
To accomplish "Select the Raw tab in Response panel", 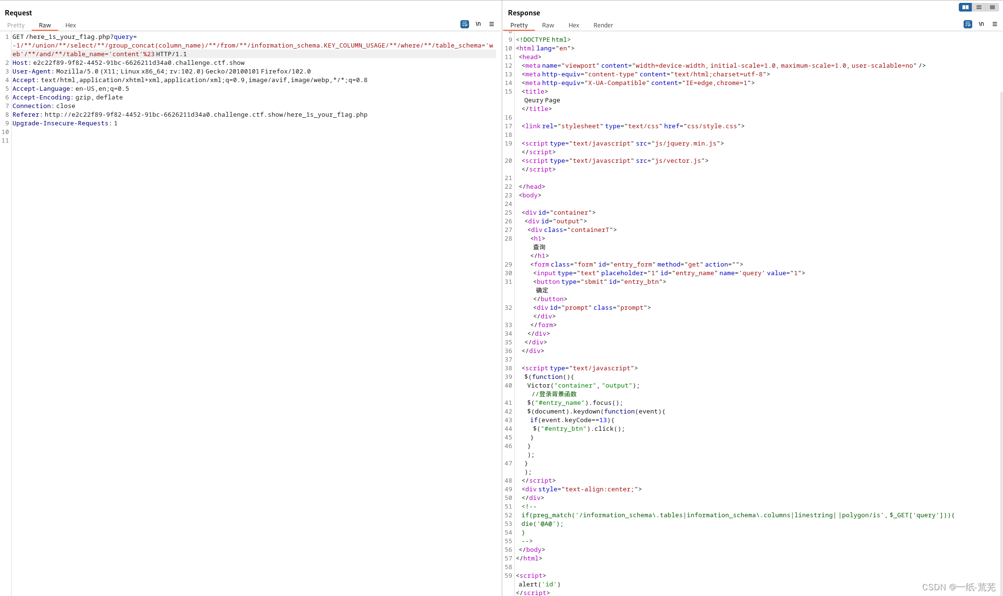I will point(548,25).
